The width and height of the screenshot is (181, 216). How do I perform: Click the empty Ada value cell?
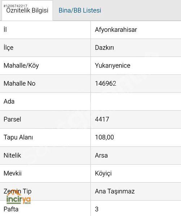click(136, 102)
